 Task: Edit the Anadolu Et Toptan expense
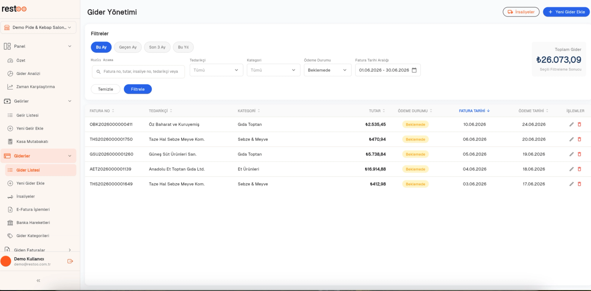click(x=572, y=169)
